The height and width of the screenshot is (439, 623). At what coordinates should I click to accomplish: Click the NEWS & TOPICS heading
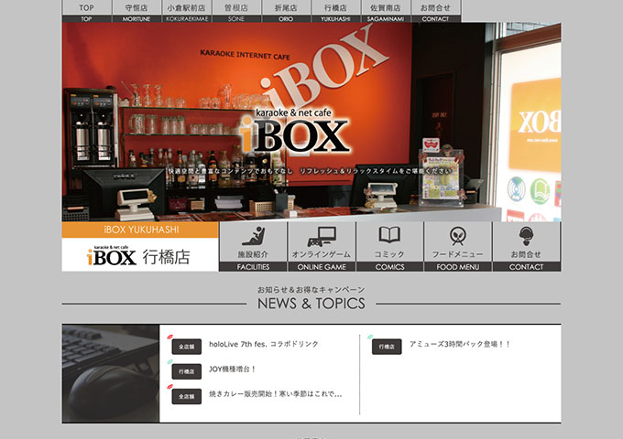(311, 304)
